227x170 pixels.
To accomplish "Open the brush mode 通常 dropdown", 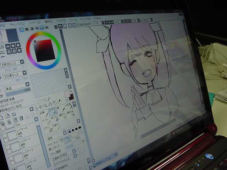I will click(x=65, y=133).
